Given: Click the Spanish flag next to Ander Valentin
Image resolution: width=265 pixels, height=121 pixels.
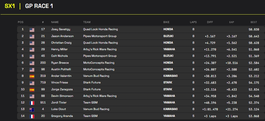Looking at the screenshot, I should (x=32, y=76).
